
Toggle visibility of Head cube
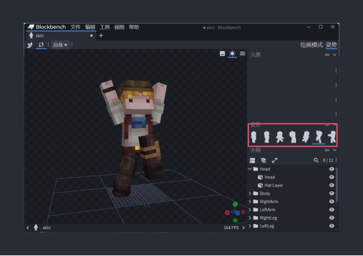click(332, 177)
